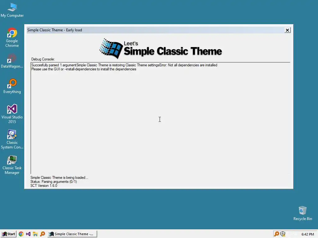Open File Explorer from the taskbar quick launch
Image resolution: width=318 pixels, height=238 pixels.
point(35,234)
